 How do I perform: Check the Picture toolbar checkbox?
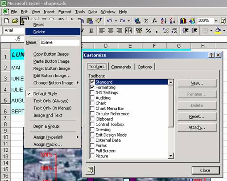click(92, 156)
